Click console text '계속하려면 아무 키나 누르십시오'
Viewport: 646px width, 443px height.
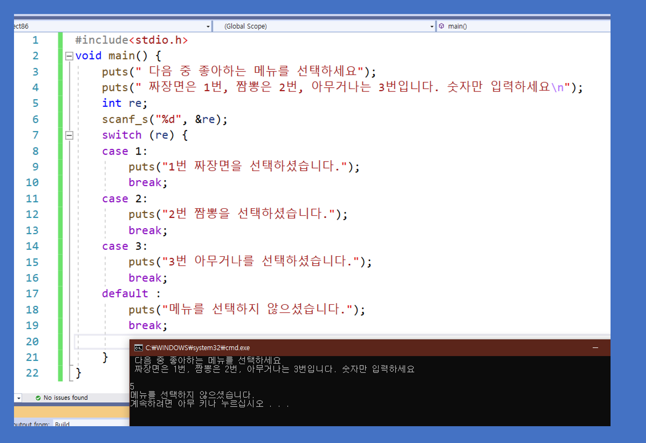click(197, 404)
